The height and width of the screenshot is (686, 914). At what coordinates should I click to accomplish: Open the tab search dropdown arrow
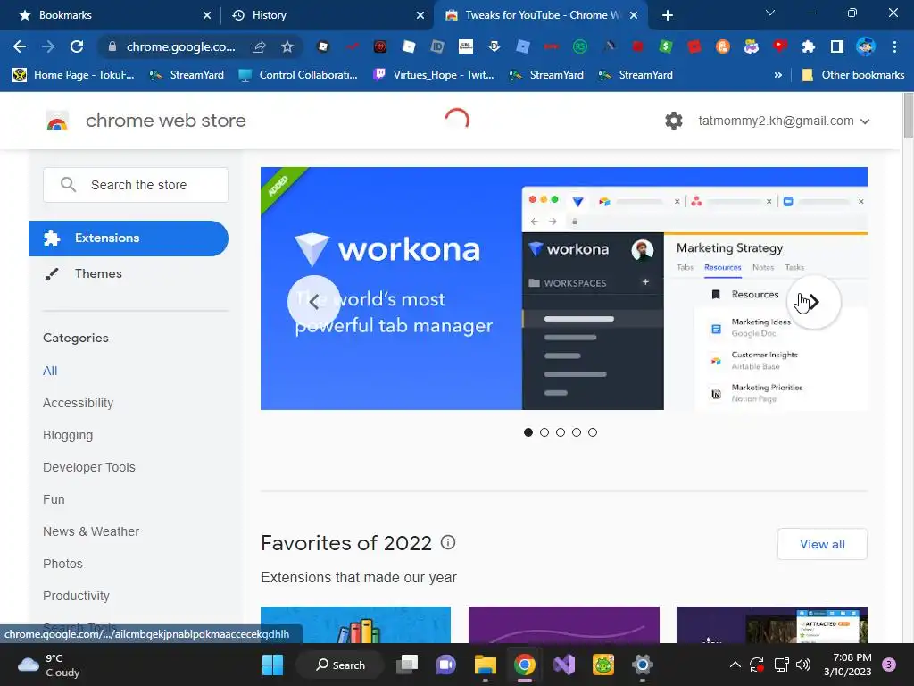point(770,13)
